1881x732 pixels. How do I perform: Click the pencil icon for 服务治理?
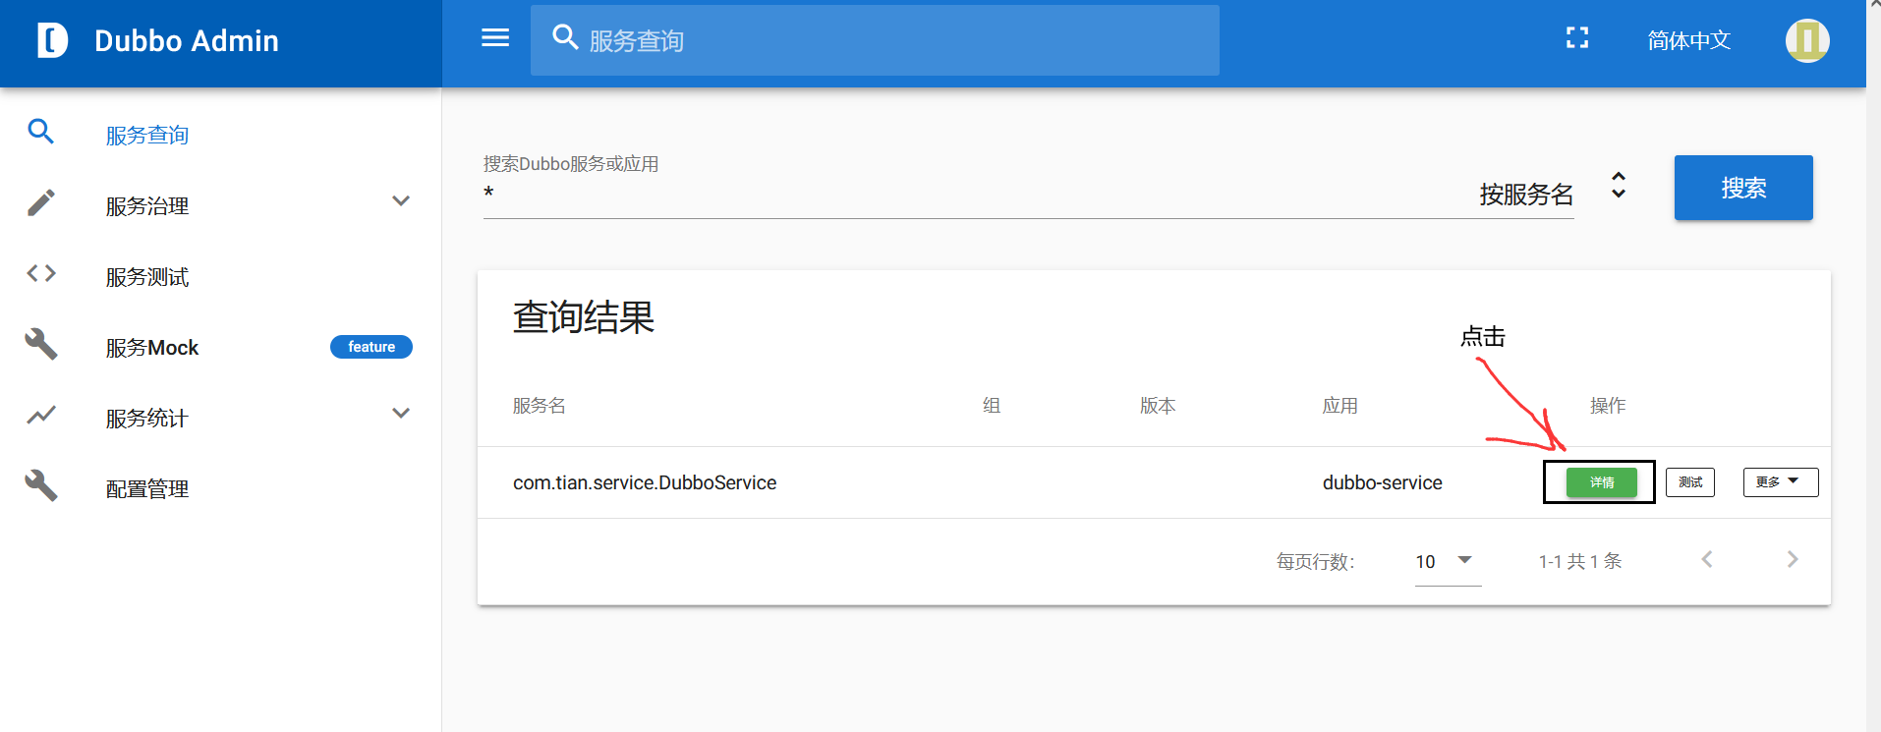(x=41, y=202)
